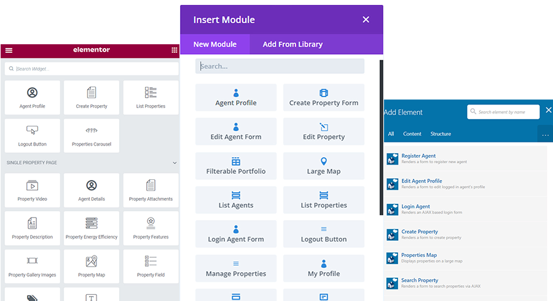Image resolution: width=553 pixels, height=301 pixels.
Task: Select the Property Description widget
Action: pyautogui.click(x=33, y=229)
